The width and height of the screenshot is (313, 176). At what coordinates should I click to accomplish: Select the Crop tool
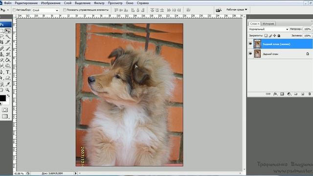click(1, 42)
